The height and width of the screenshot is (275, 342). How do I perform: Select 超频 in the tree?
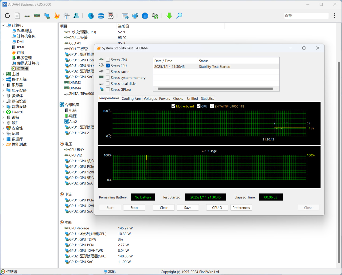click(21, 52)
